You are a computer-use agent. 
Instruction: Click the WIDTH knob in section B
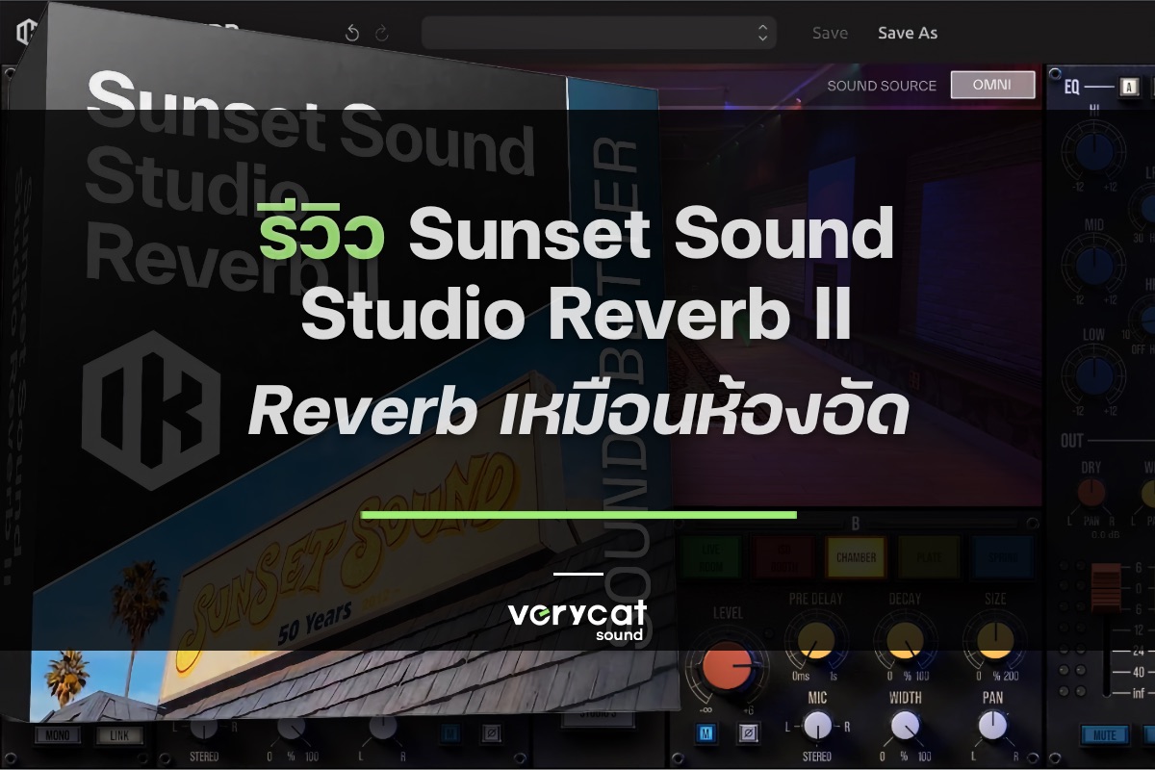point(905,726)
